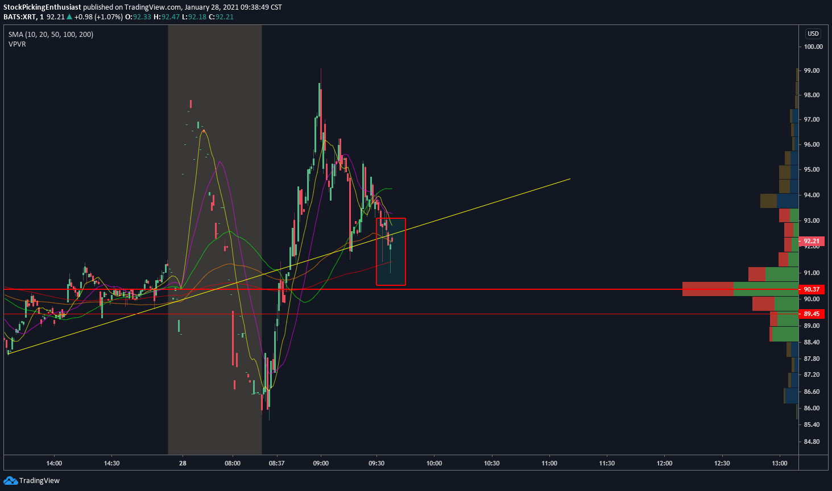Click the open value O:92.33
This screenshot has height=491, width=832.
coord(138,17)
